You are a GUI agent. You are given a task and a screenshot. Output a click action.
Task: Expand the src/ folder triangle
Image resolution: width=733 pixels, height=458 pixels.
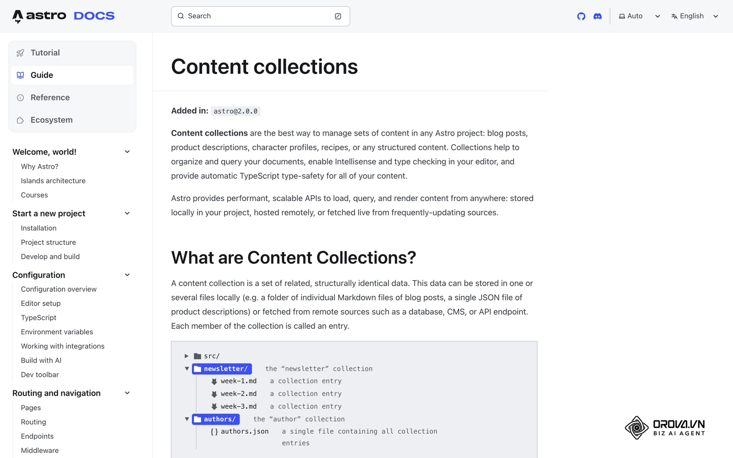[186, 356]
